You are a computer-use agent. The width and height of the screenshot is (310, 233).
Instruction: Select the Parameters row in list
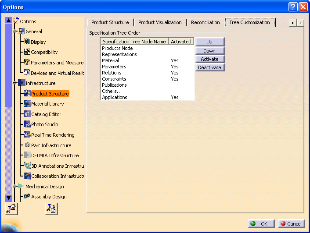coord(147,67)
